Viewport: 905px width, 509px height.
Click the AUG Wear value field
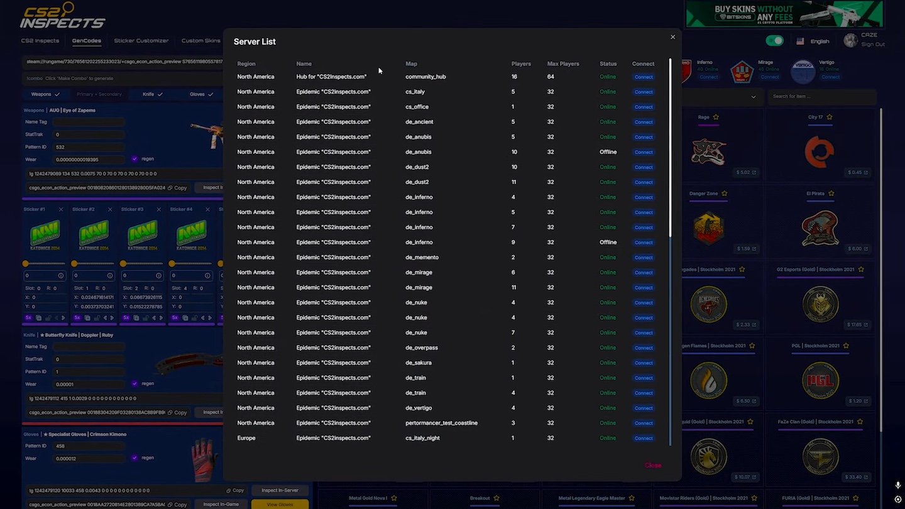click(x=89, y=160)
